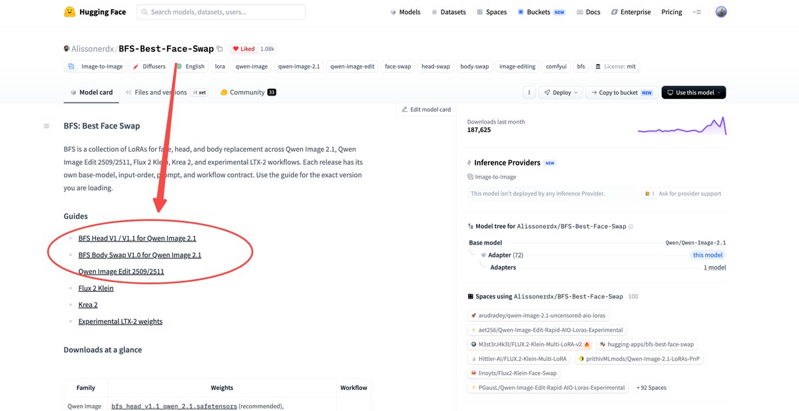799x411 pixels.
Task: Open the Community tab
Action: click(248, 92)
